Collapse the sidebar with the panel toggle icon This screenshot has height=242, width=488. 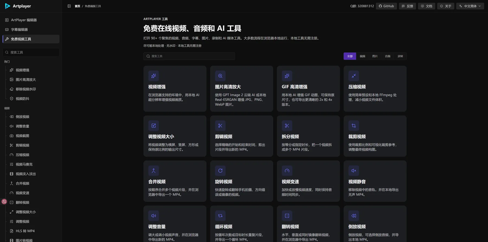point(69,6)
